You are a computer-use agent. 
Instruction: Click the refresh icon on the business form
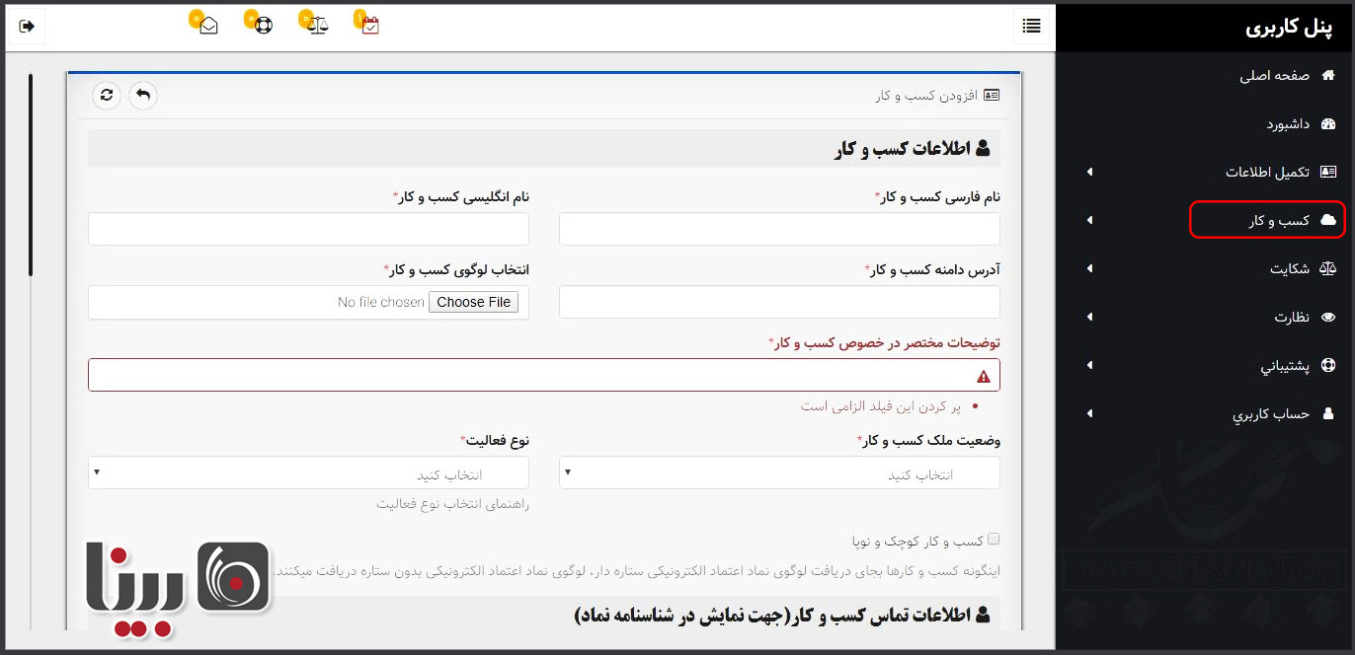pos(106,96)
